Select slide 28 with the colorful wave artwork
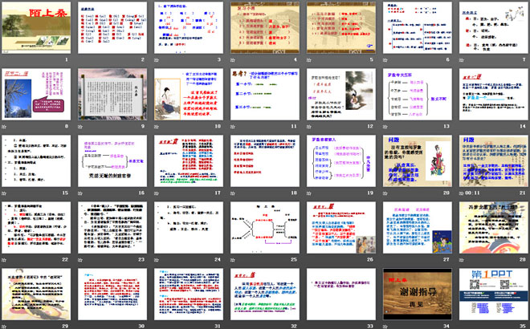This screenshot has height=329, width=530. point(490,225)
